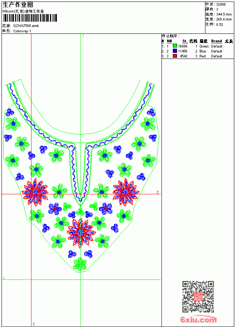Click the Red description in the third row
This screenshot has height=327, width=235.
pos(202,56)
